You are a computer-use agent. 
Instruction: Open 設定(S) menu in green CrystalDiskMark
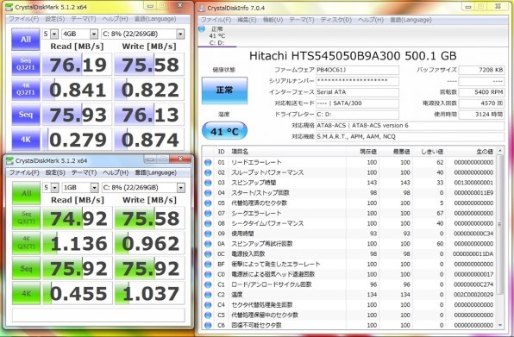click(x=55, y=172)
